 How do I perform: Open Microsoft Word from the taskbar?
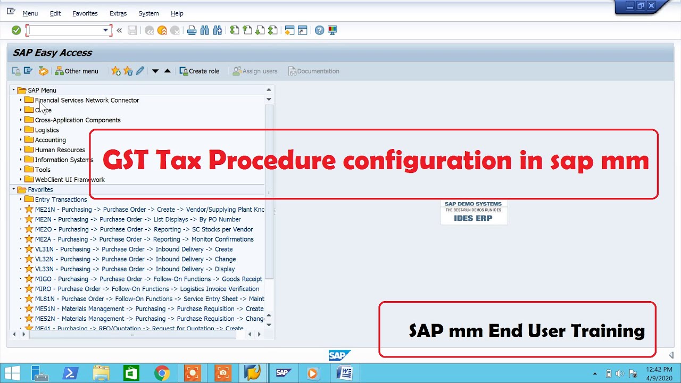[x=345, y=373]
